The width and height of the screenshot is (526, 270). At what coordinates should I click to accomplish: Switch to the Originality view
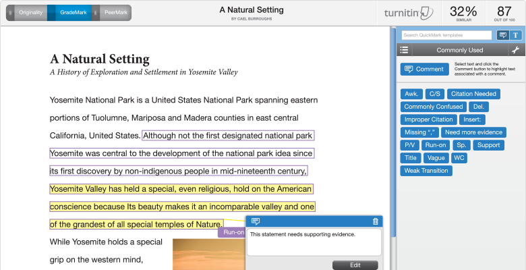point(30,13)
